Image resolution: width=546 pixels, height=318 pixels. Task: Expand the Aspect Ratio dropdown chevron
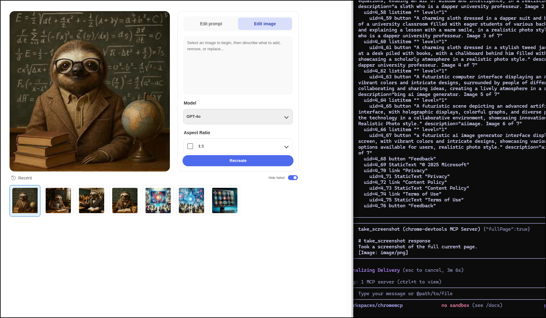(286, 147)
